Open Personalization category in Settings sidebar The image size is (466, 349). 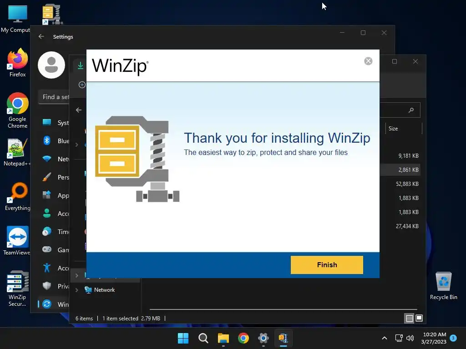(x=55, y=177)
